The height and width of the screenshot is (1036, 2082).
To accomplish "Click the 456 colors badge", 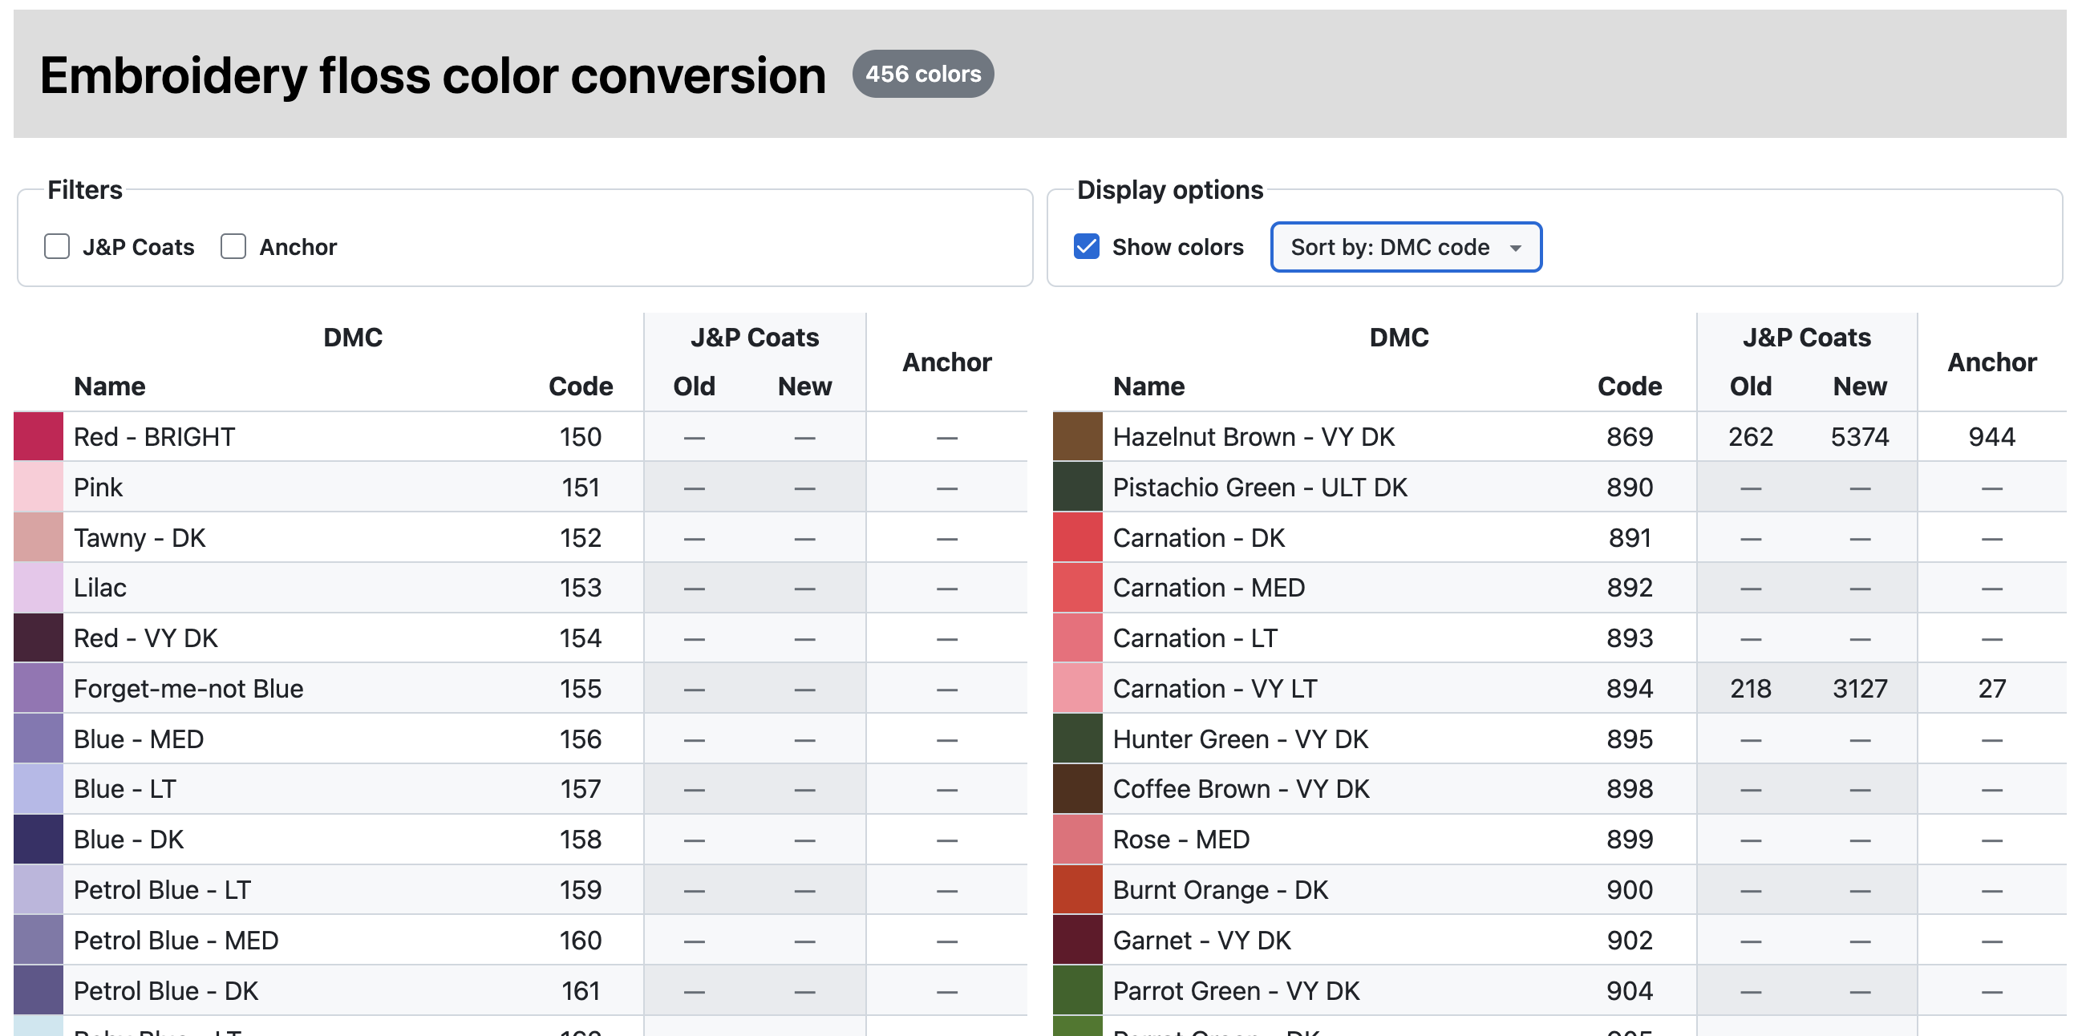I will [922, 75].
